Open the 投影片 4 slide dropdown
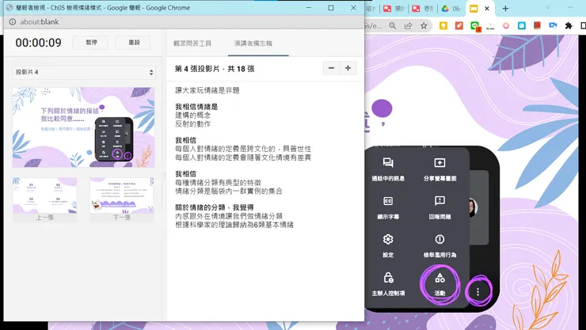 coord(84,72)
